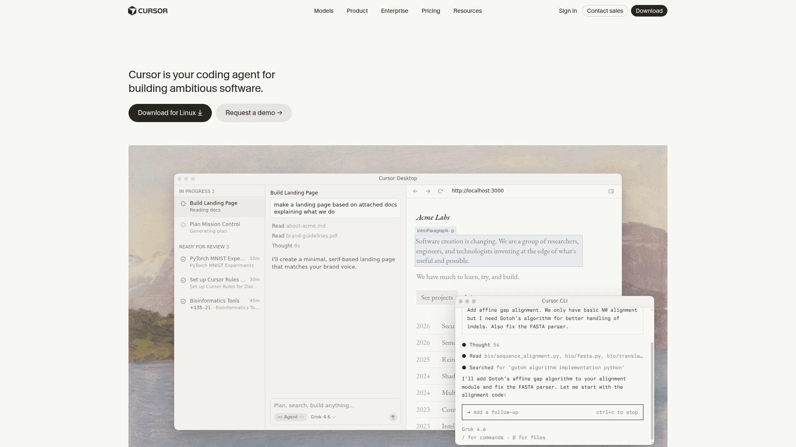This screenshot has height=447, width=796.
Task: Select the PyTorch MNIST task row
Action: [x=219, y=262]
